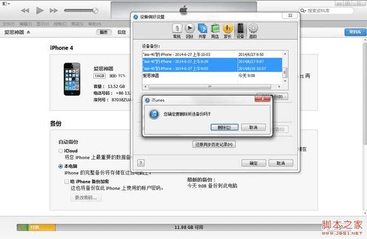Switch to the 信息 tab
The image size is (367, 239).
tap(121, 32)
